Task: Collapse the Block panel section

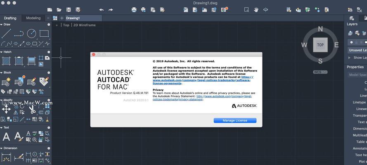Action: click(x=1, y=73)
